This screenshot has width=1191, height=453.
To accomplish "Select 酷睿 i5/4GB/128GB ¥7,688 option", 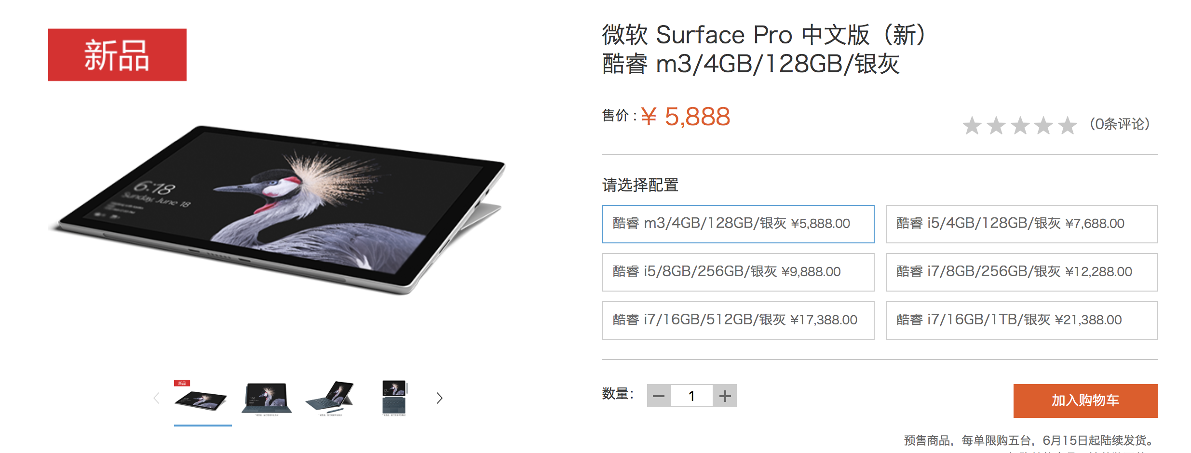I will click(1021, 224).
